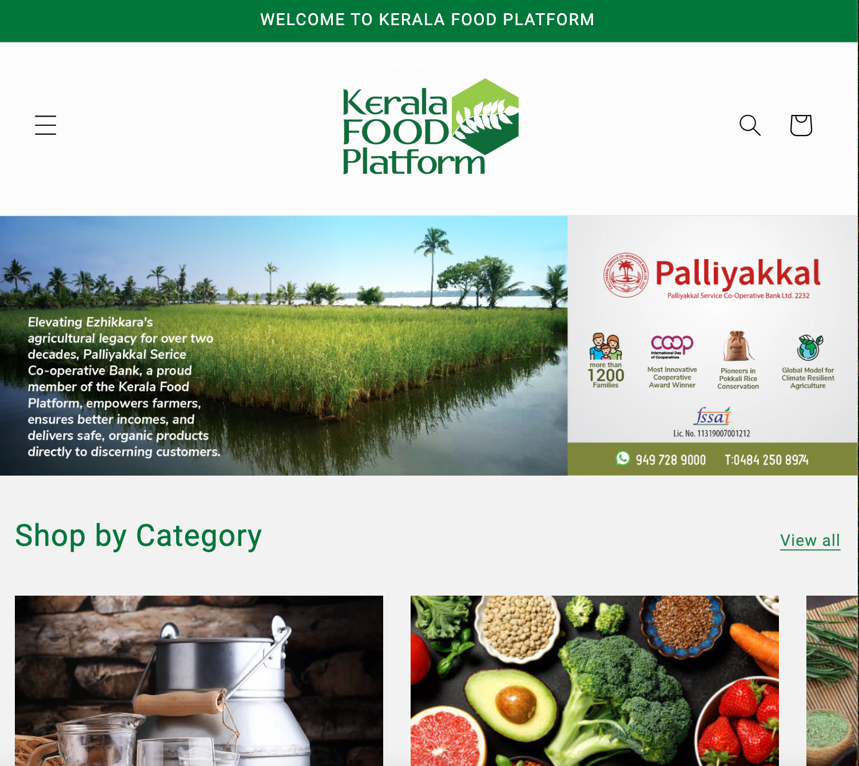Click the search magnifier icon

click(750, 125)
